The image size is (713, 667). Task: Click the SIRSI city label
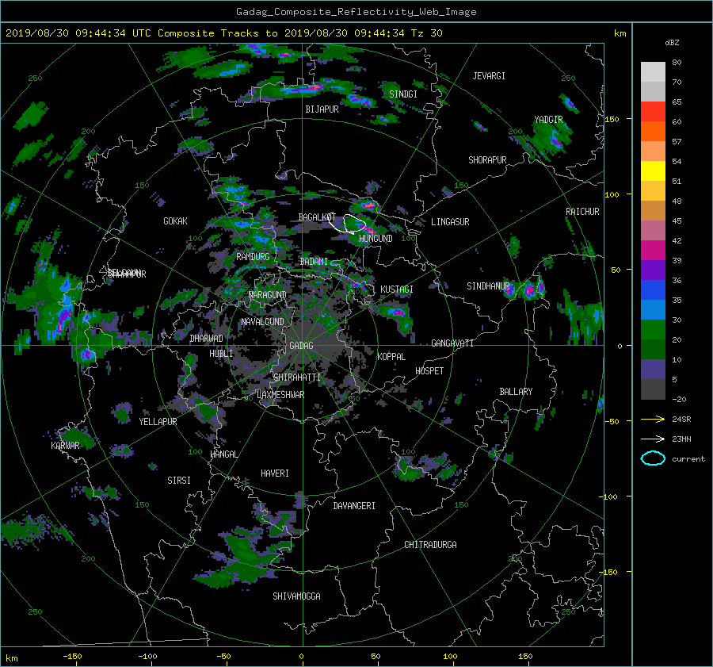pos(179,481)
